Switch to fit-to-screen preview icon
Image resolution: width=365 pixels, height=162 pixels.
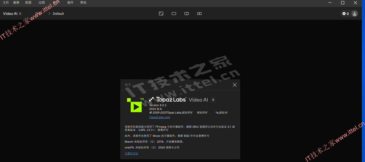pos(161,14)
